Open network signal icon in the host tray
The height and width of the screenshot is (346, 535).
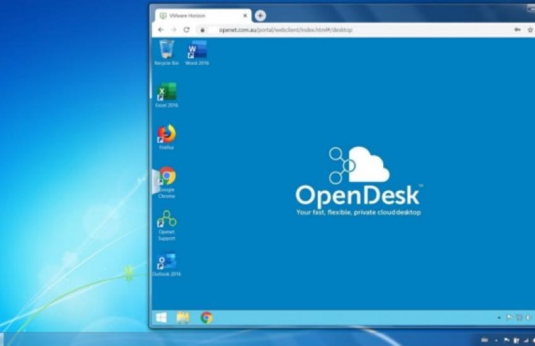tap(526, 340)
